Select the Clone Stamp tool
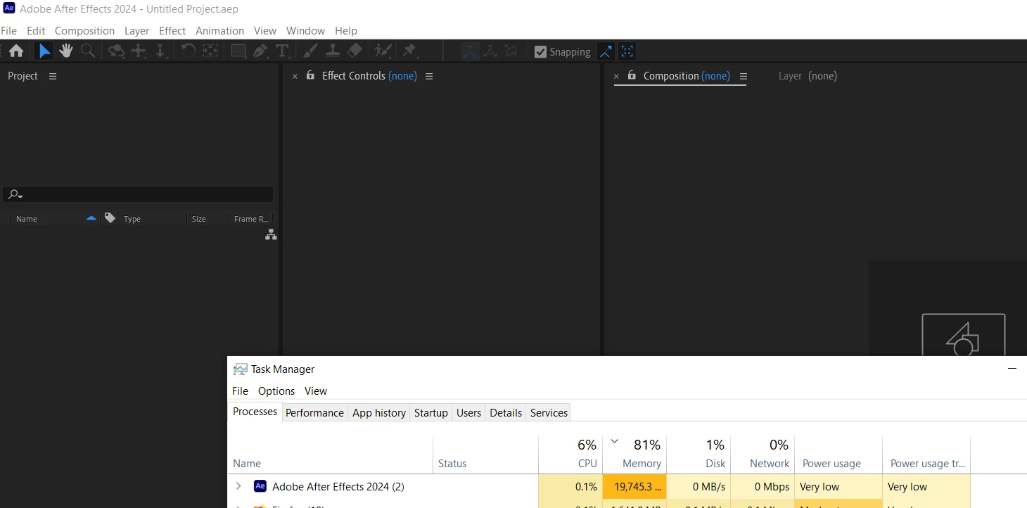Image resolution: width=1027 pixels, height=508 pixels. coord(333,51)
